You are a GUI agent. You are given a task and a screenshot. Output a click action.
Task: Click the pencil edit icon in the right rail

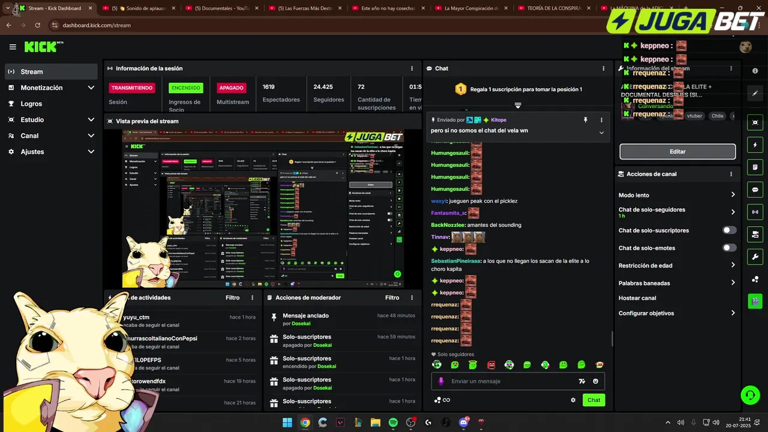coord(755,94)
